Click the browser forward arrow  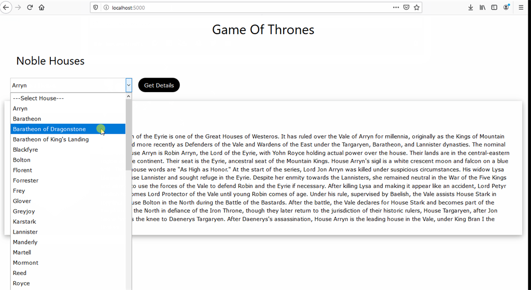pos(18,7)
